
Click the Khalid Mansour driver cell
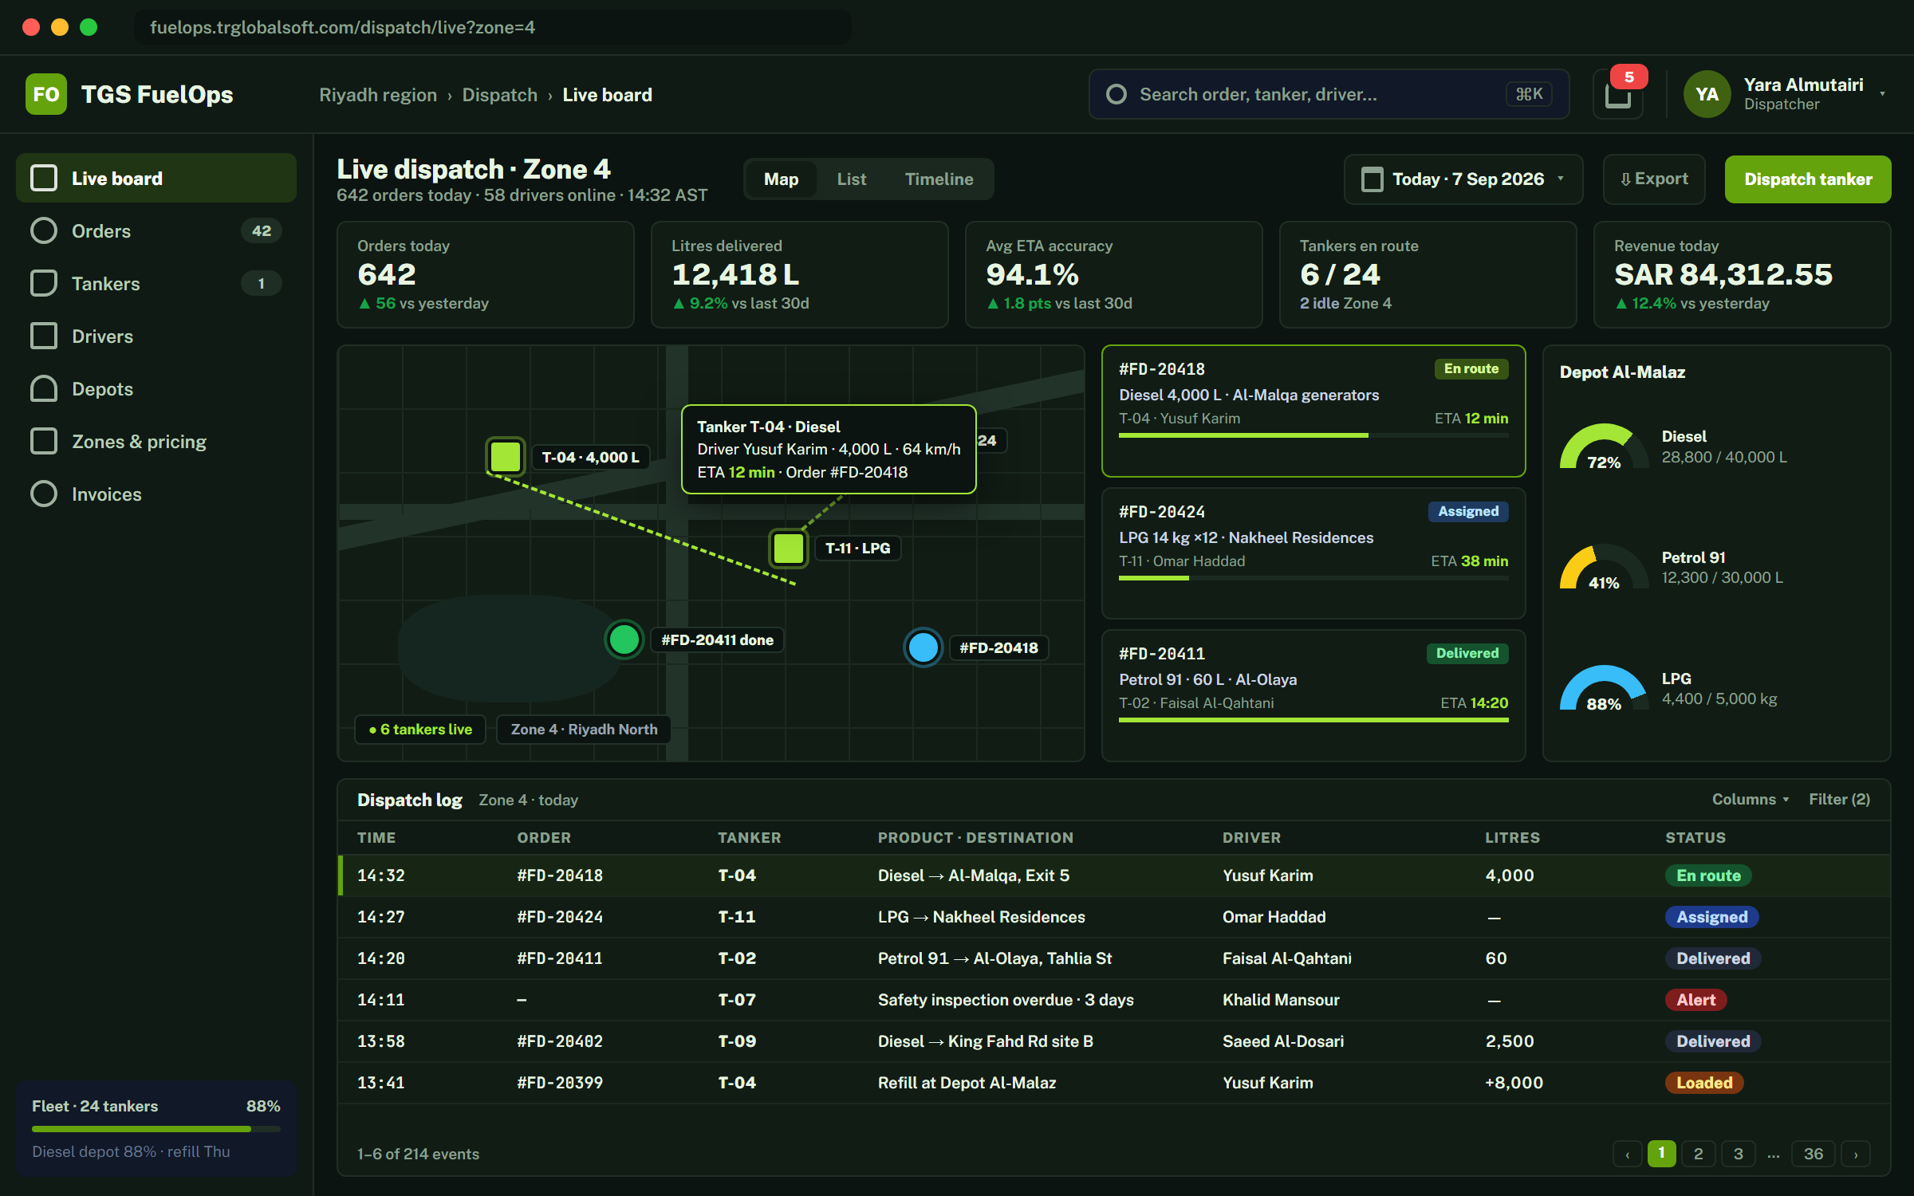coord(1281,1000)
